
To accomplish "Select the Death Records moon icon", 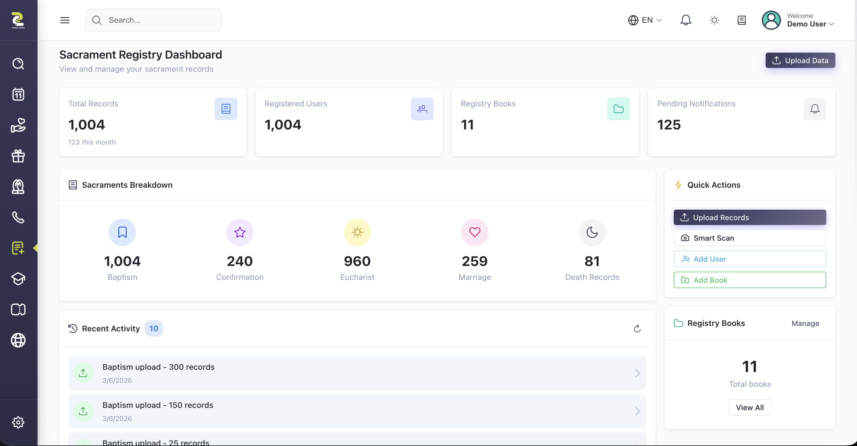I will tap(592, 232).
